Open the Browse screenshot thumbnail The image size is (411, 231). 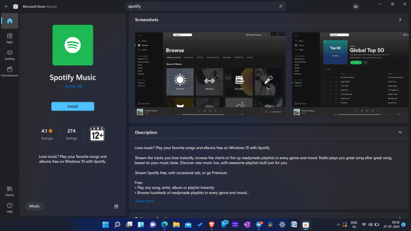pyautogui.click(x=210, y=74)
